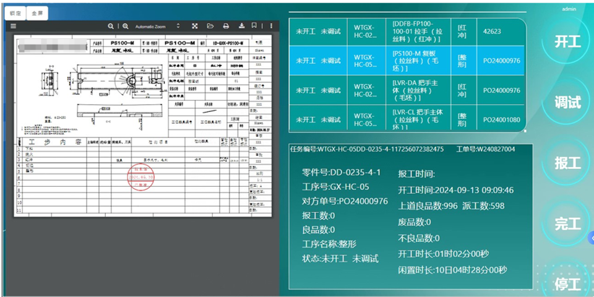Print the PDF document
594x297 pixels.
[x=226, y=26]
